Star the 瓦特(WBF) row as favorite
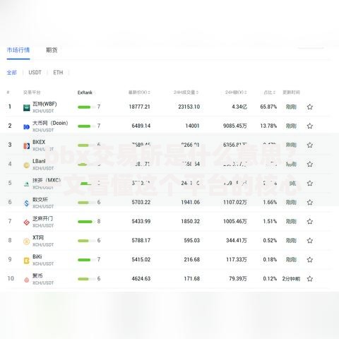The width and height of the screenshot is (339, 339). 310,107
